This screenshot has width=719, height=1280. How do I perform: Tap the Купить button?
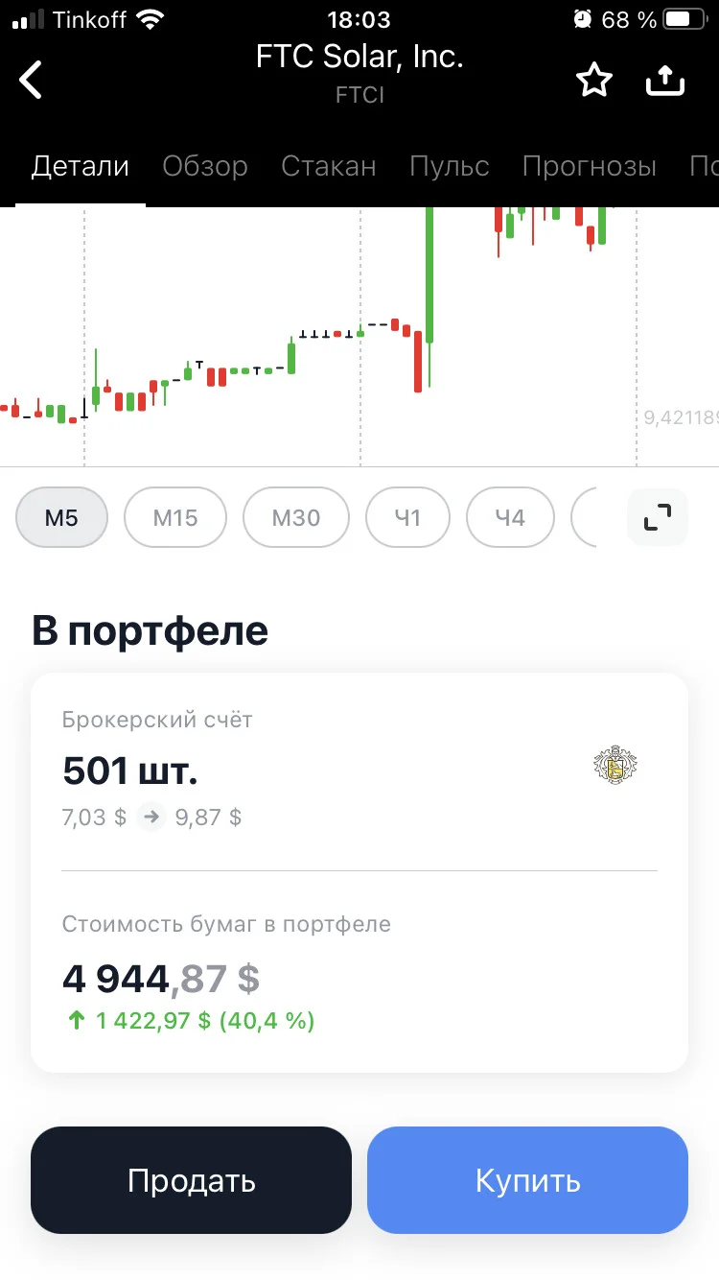pyautogui.click(x=527, y=1180)
